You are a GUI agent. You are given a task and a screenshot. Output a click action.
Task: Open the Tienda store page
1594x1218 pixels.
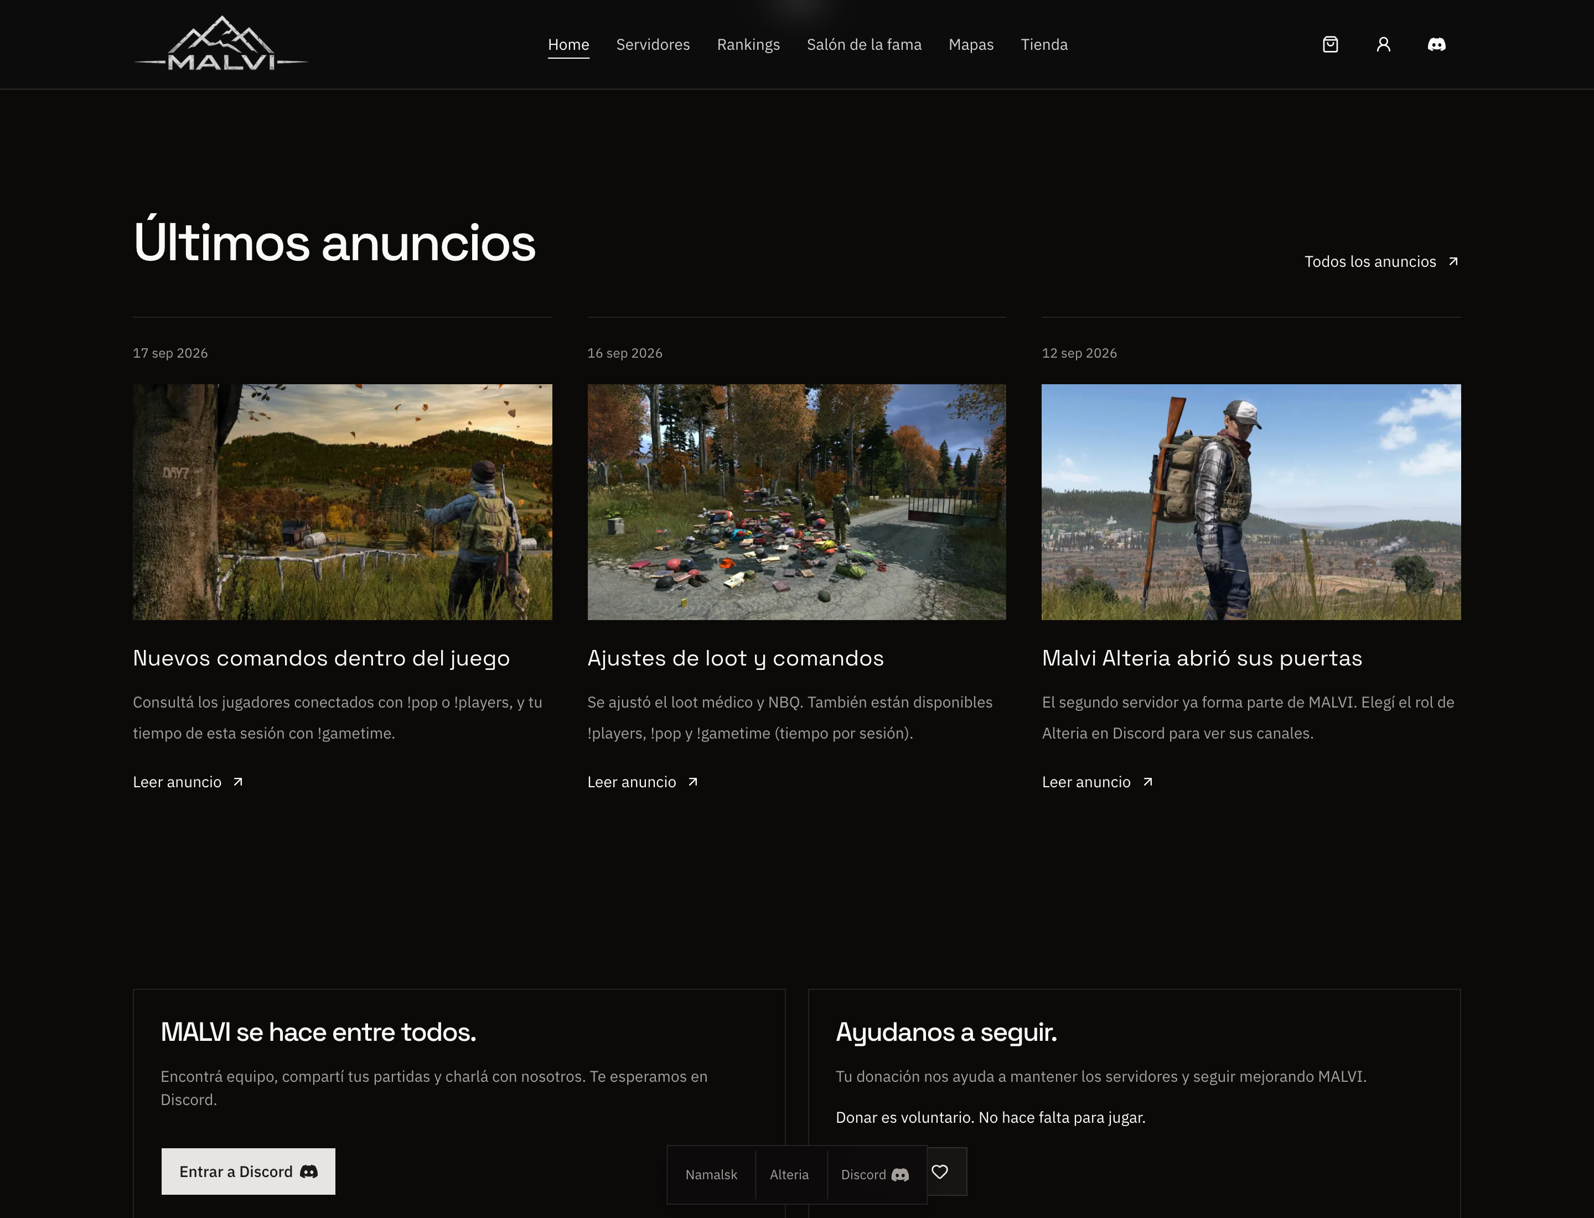1044,45
